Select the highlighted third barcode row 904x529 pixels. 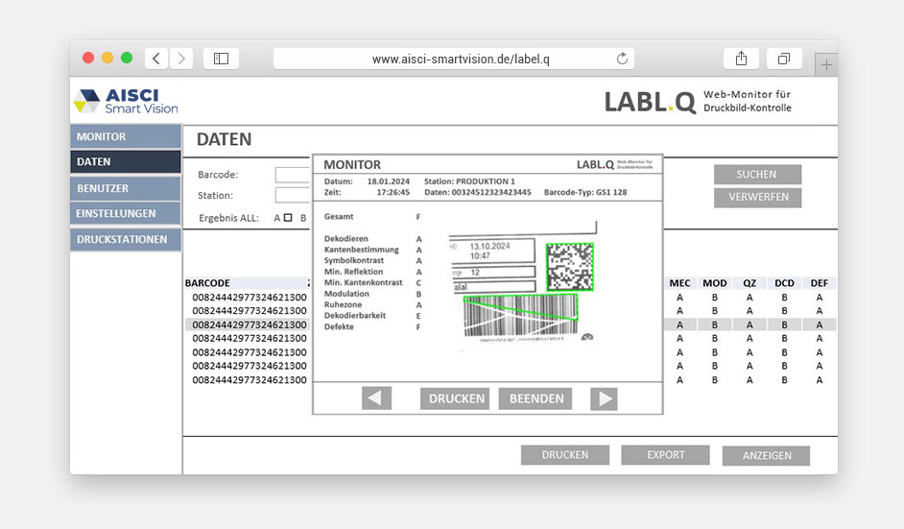[250, 325]
